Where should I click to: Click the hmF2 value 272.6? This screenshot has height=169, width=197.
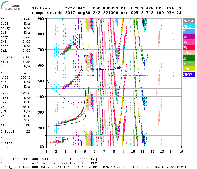coord(25,93)
